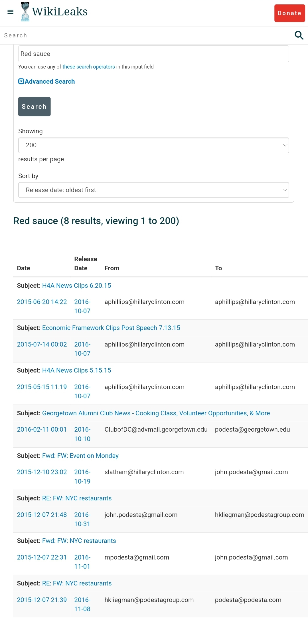Open the WikiLeaks title link
The image size is (308, 632).
click(60, 12)
